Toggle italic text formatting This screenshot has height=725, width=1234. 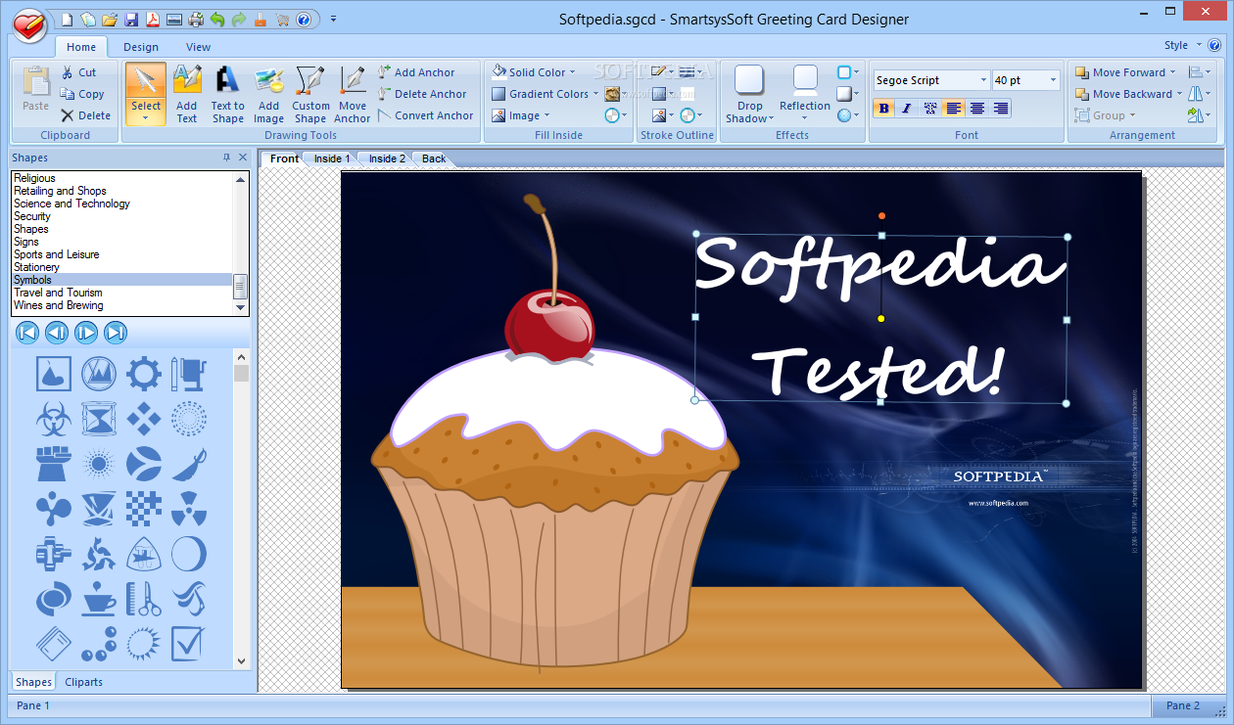pyautogui.click(x=907, y=109)
